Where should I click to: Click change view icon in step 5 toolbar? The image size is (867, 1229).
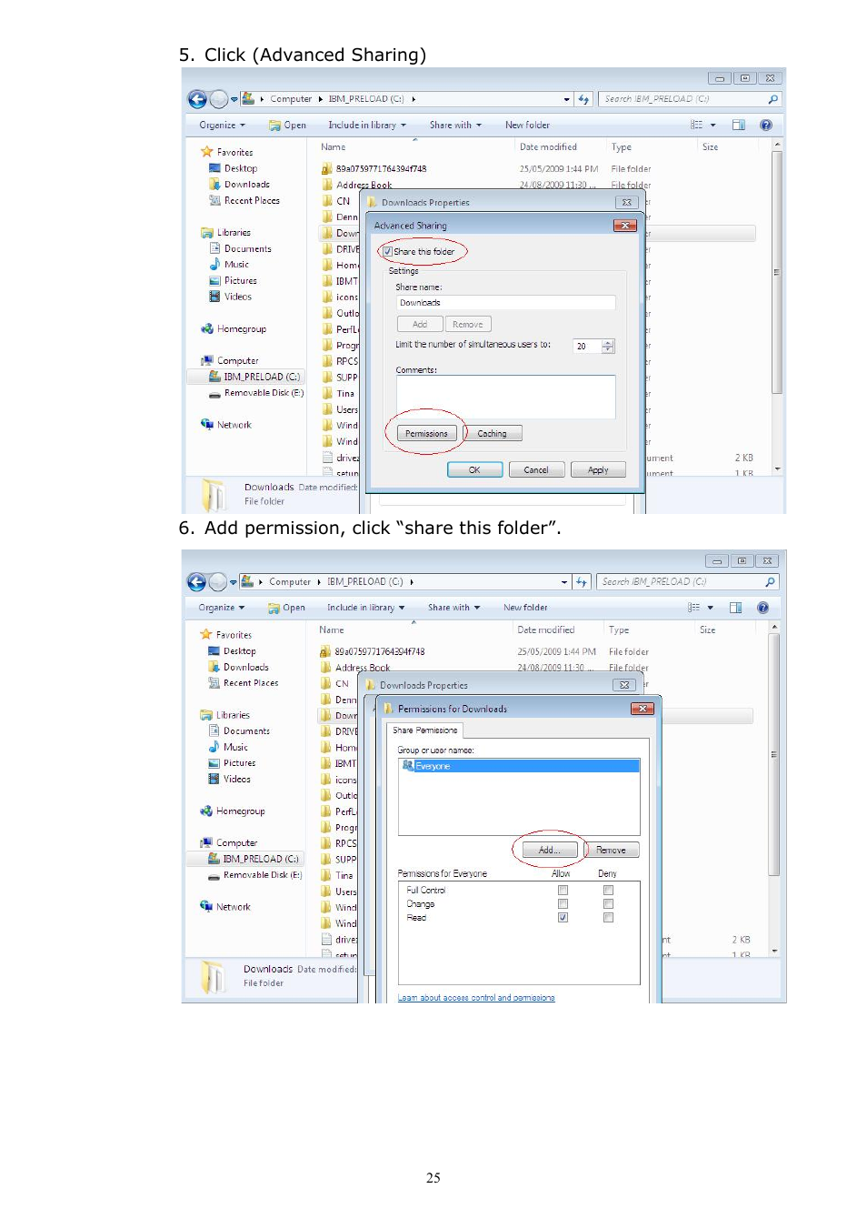[696, 126]
